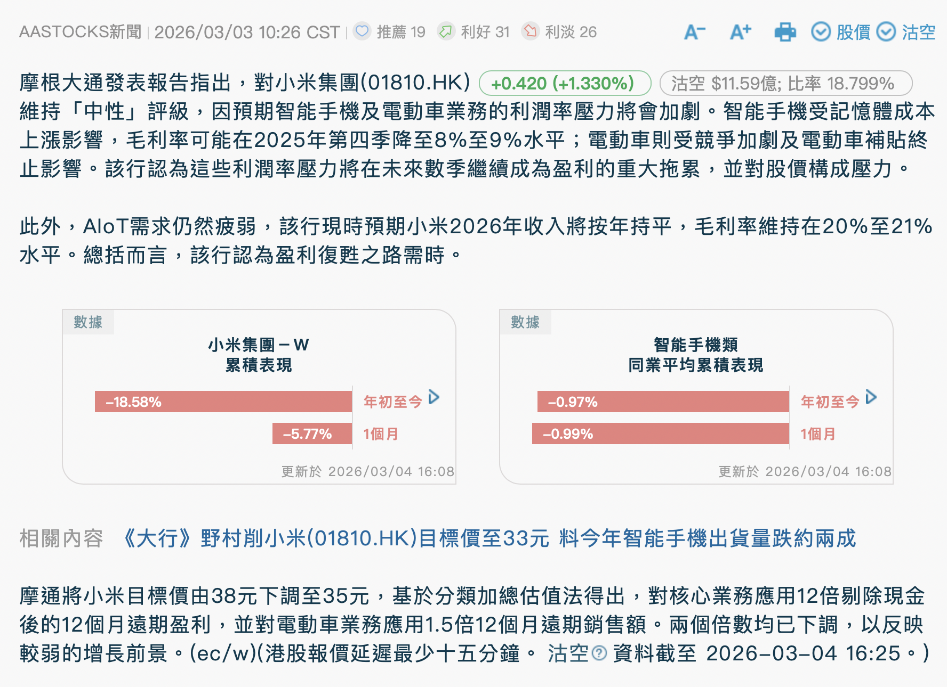Expand Xiaomi 年初至今 performance arrow
The image size is (947, 687).
[434, 397]
